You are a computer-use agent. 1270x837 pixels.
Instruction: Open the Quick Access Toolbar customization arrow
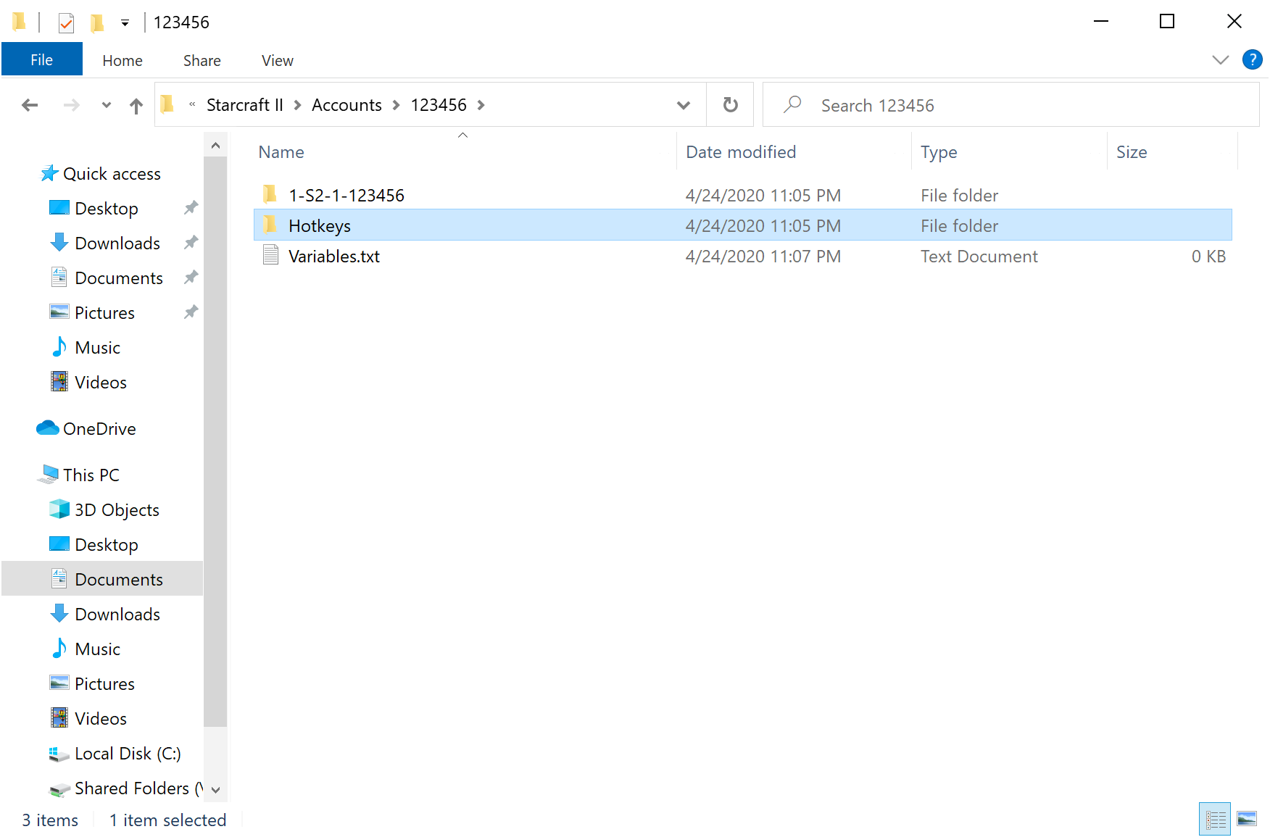tap(125, 22)
